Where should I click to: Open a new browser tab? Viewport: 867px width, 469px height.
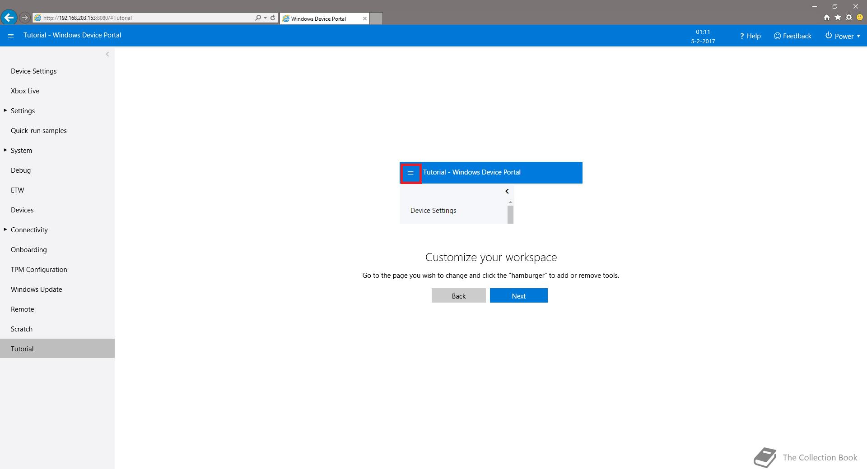click(x=376, y=18)
